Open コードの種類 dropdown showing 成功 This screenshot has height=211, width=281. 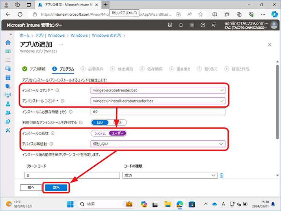(170, 176)
